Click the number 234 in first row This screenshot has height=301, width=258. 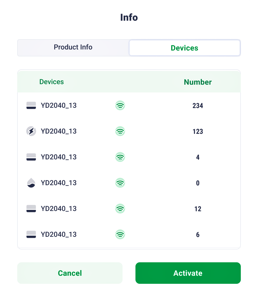[x=198, y=106]
